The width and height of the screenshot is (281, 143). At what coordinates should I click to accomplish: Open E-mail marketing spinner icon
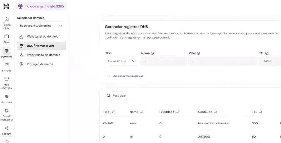tap(7, 111)
